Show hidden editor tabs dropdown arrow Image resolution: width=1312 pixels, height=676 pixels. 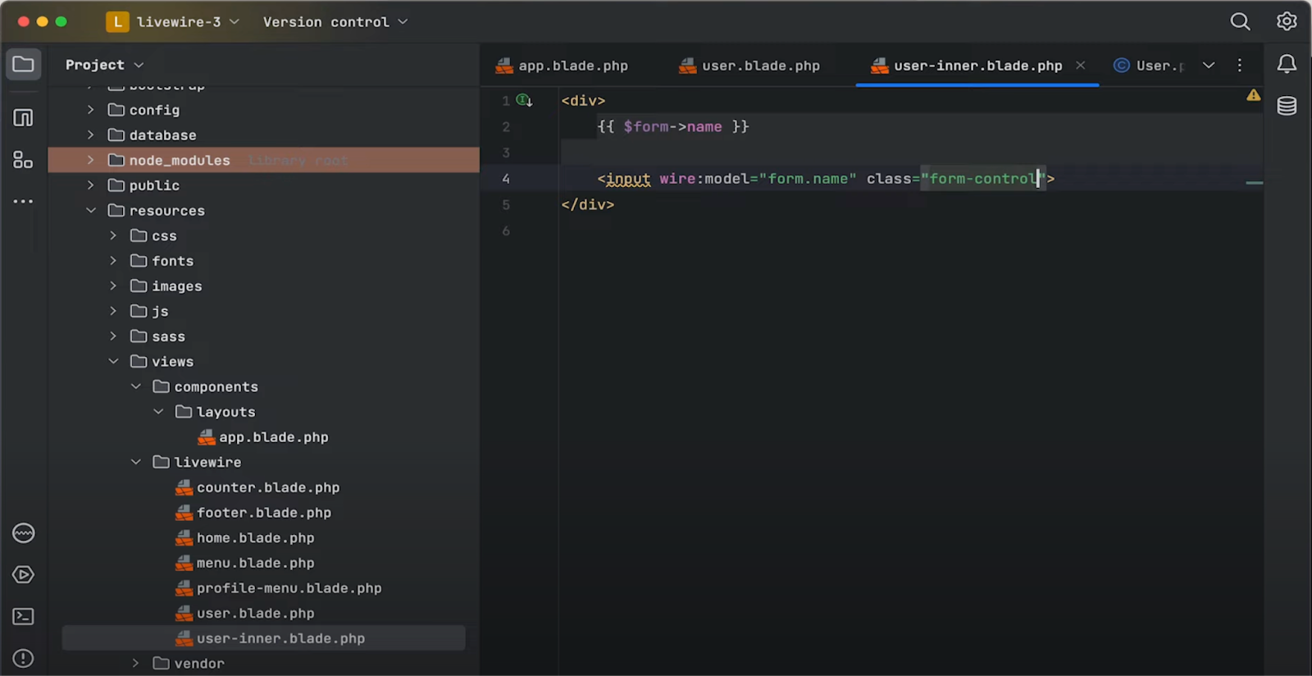1208,65
